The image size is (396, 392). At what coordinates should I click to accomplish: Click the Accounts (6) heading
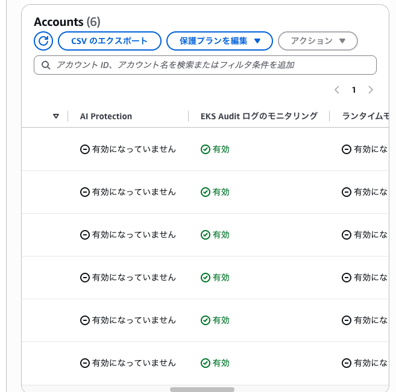[67, 22]
